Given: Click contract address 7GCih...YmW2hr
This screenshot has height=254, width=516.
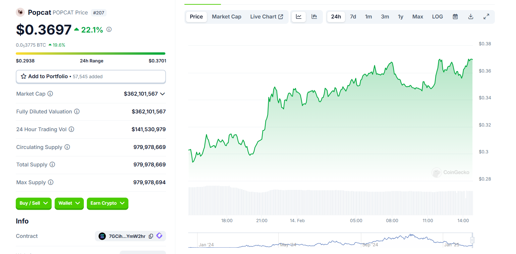Looking at the screenshot, I should pyautogui.click(x=127, y=236).
